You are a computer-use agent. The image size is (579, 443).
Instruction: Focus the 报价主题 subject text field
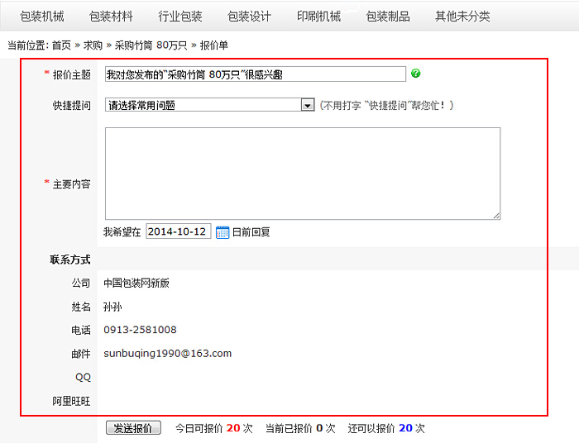click(255, 74)
